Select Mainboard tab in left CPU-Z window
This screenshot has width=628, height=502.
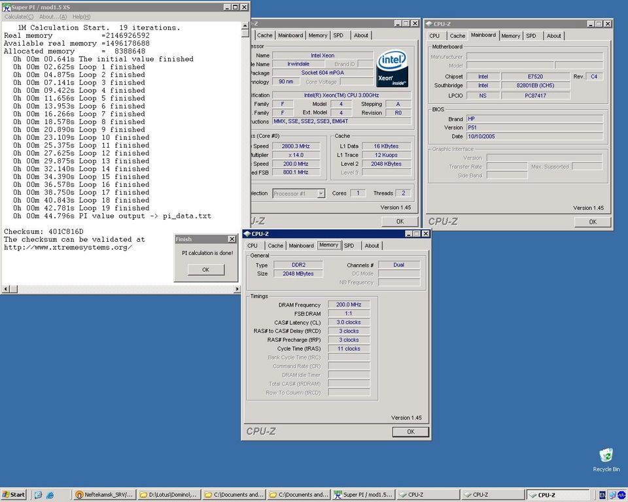(290, 35)
